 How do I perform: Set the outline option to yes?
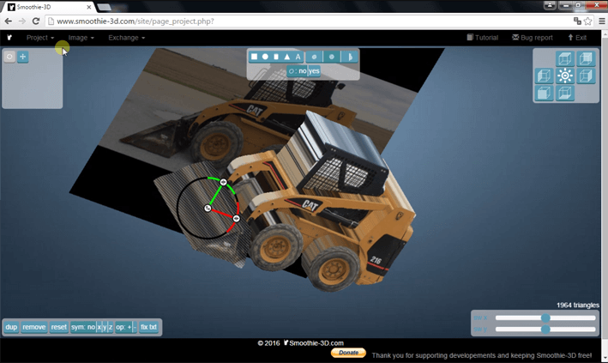(x=314, y=71)
